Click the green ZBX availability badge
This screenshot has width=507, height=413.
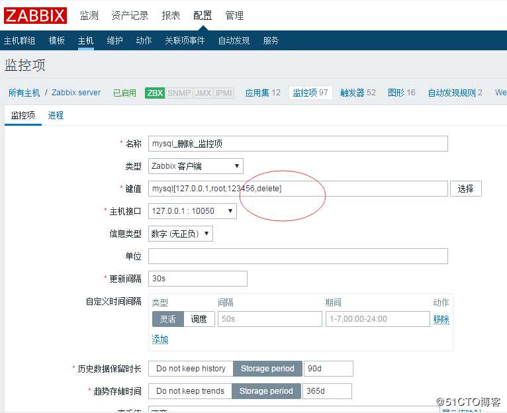[155, 93]
